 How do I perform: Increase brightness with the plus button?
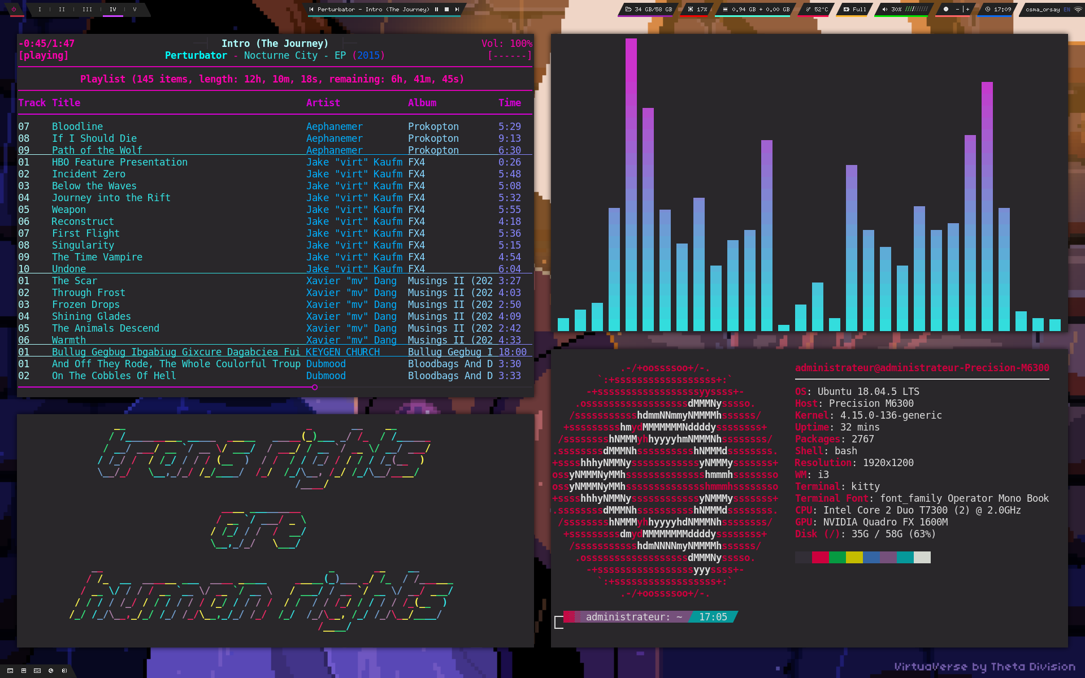968,9
